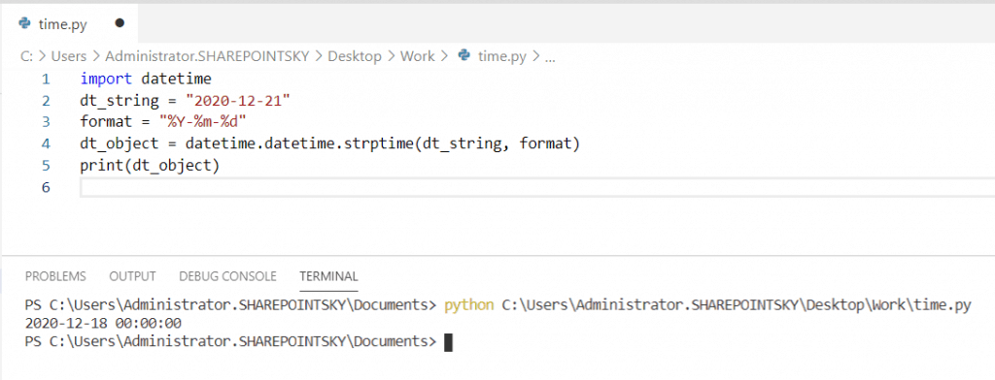Click line number 4 in the gutter

point(45,143)
